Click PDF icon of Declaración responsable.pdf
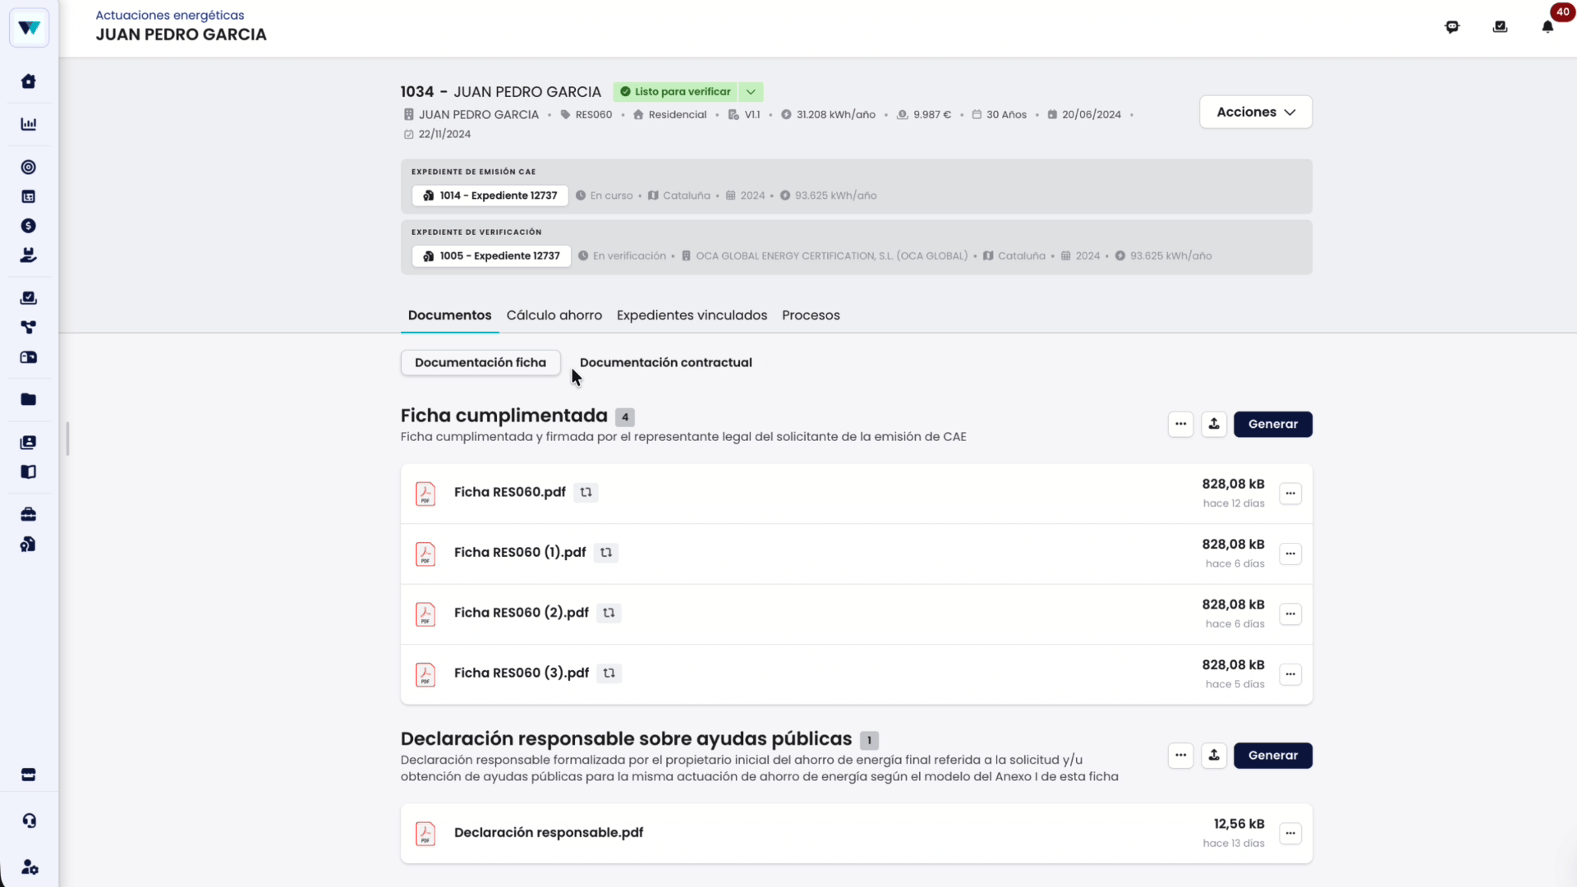The image size is (1577, 887). (x=425, y=834)
